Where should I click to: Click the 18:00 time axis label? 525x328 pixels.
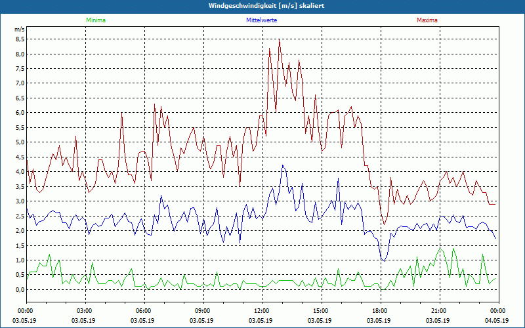coord(381,311)
